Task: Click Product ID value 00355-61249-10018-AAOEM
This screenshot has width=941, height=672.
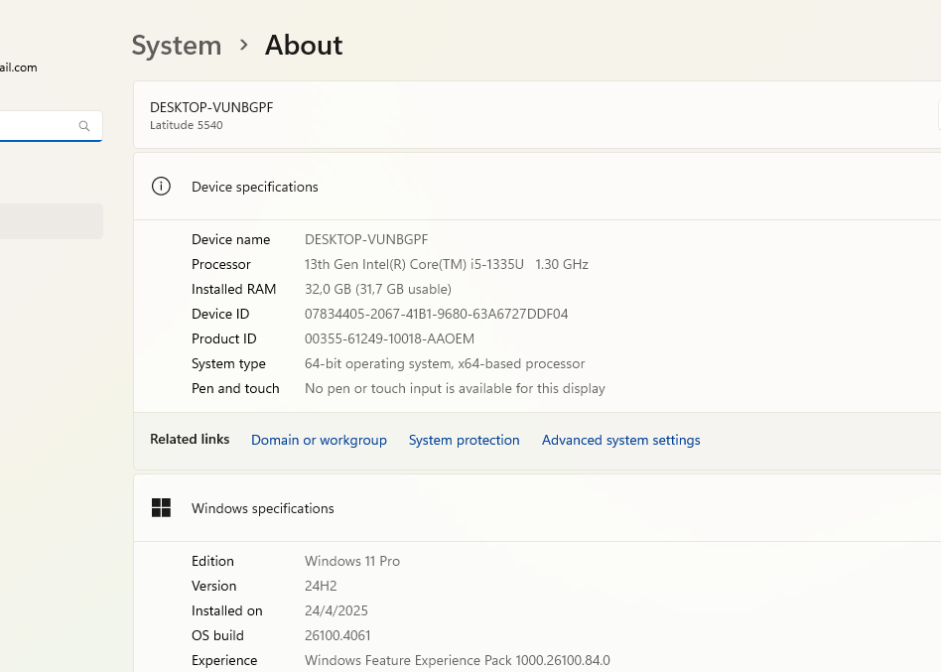Action: click(389, 338)
